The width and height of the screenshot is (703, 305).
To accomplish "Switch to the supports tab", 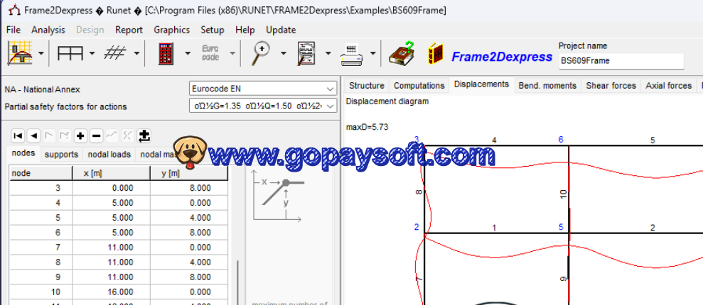I will [x=61, y=155].
